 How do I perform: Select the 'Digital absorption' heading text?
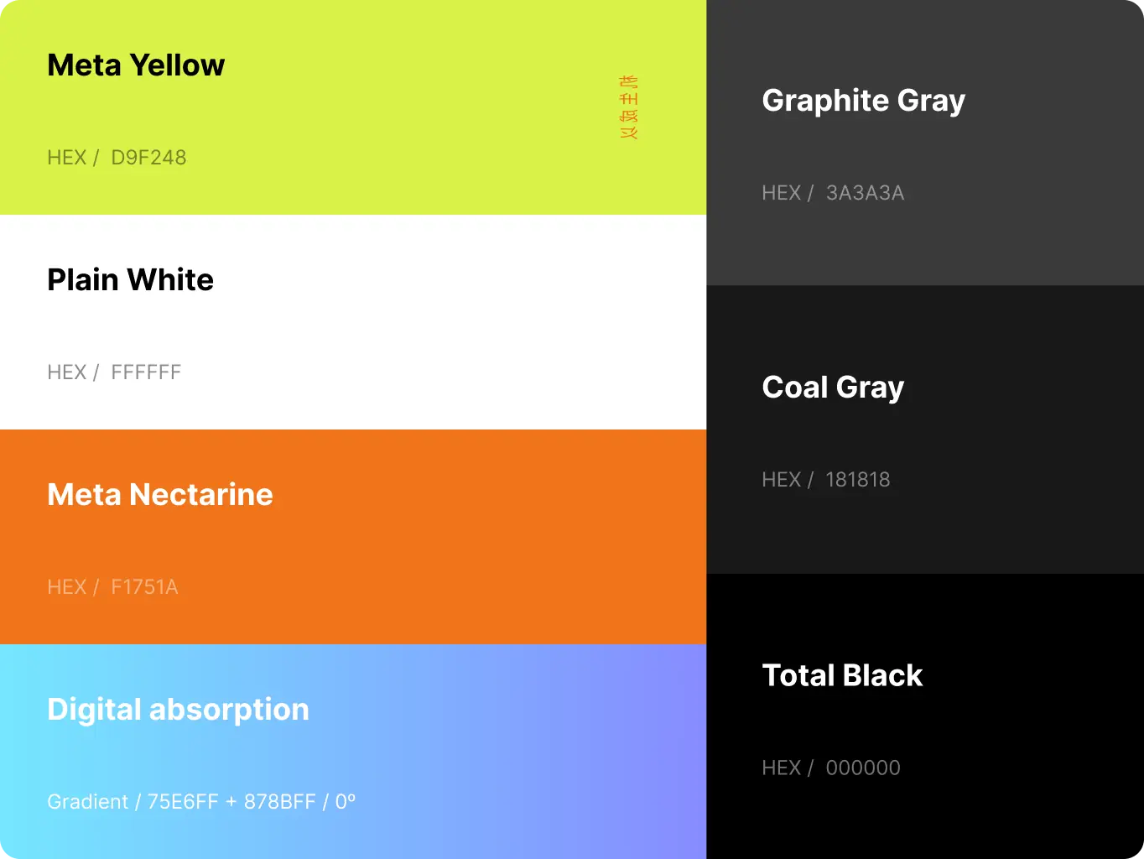(x=178, y=711)
